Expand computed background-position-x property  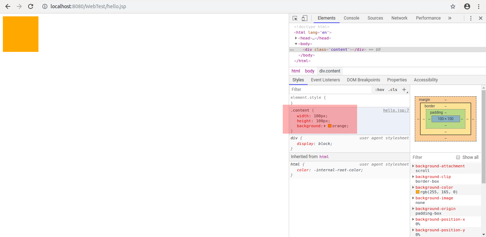click(x=413, y=219)
